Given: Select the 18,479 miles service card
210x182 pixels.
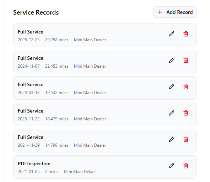Looking at the screenshot, I should [105, 114].
